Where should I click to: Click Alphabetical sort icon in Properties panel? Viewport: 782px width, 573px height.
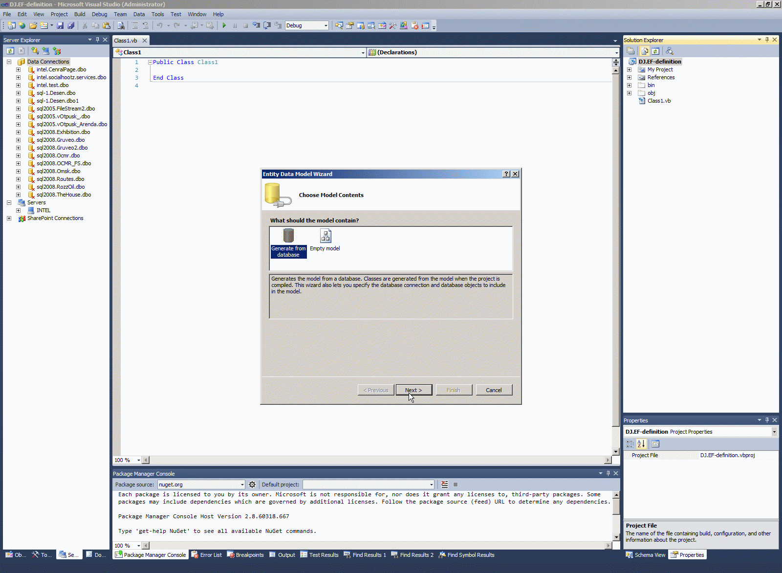point(642,444)
